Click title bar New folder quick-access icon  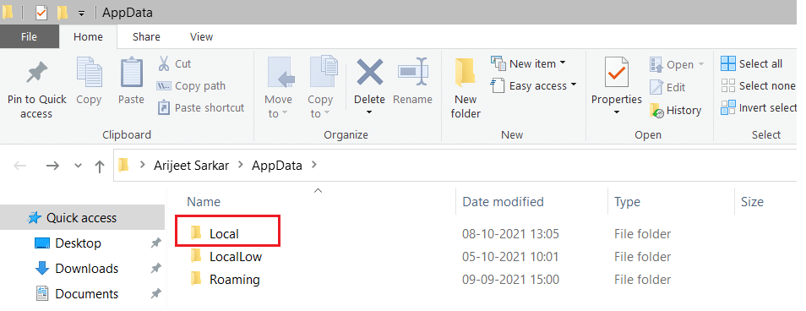click(x=63, y=13)
